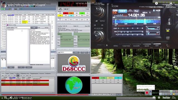Open the 'Предупреждения' cluster tab
This screenshot has width=178, height=100.
tap(34, 73)
